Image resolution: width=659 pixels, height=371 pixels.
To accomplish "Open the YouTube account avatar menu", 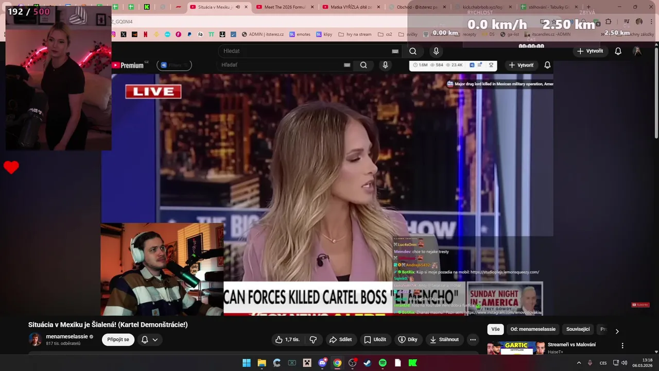I will (637, 51).
